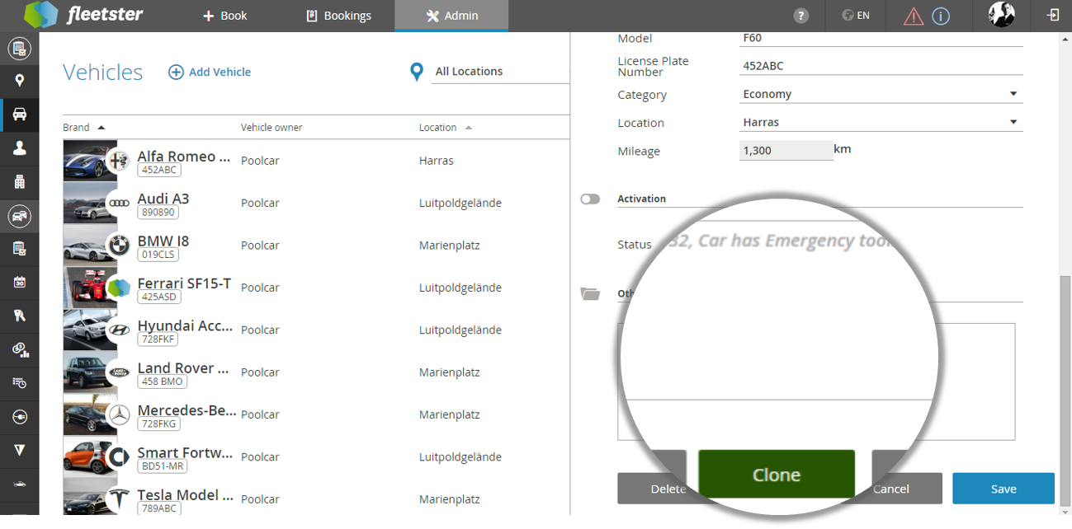Image resolution: width=1072 pixels, height=529 pixels.
Task: Click the blue pin beside All Locations
Action: click(418, 73)
